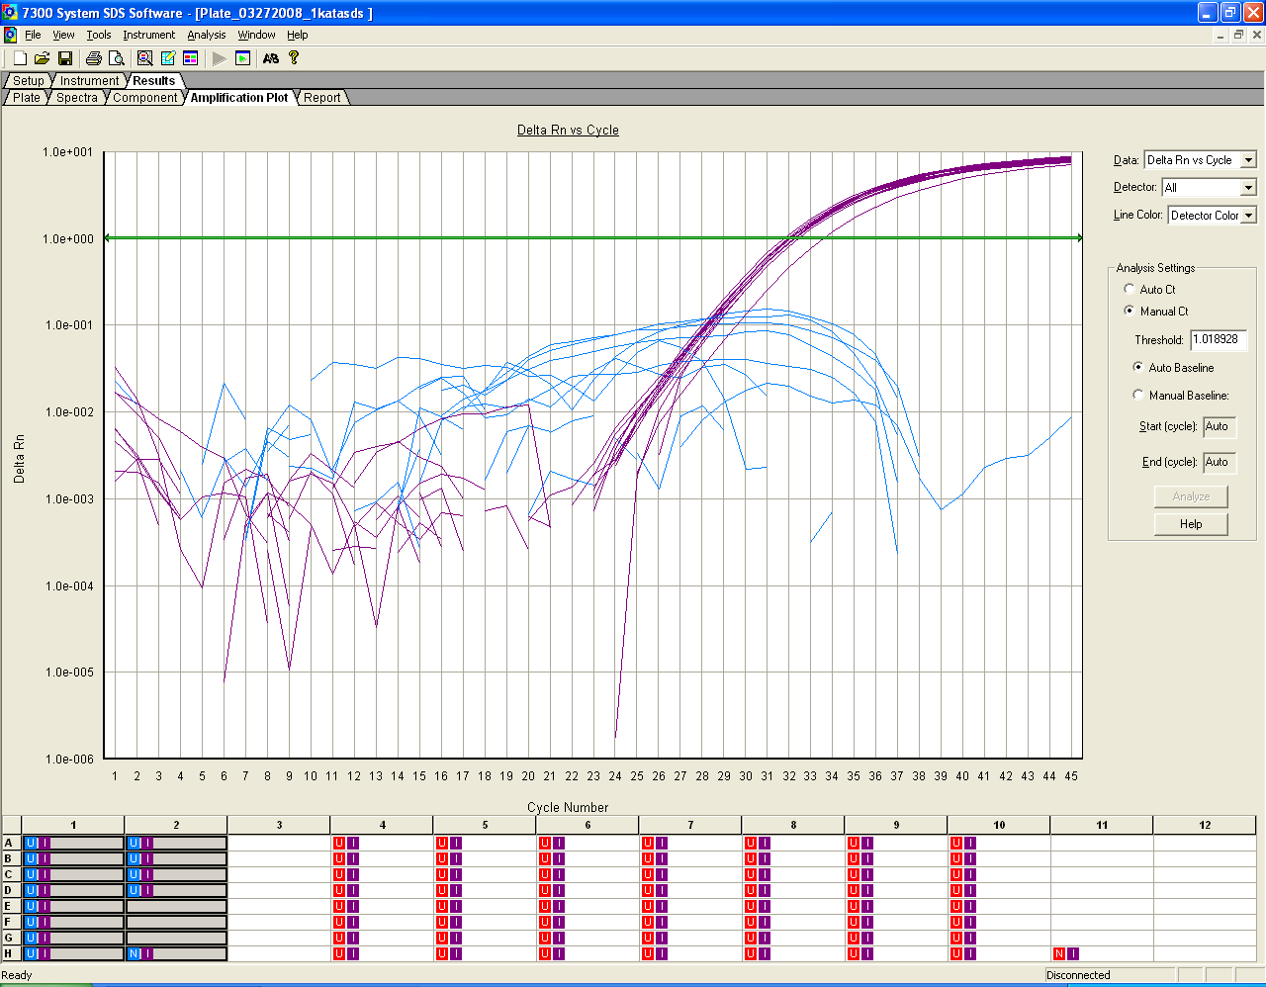Click the AB toolbar icon
This screenshot has width=1266, height=987.
point(271,58)
